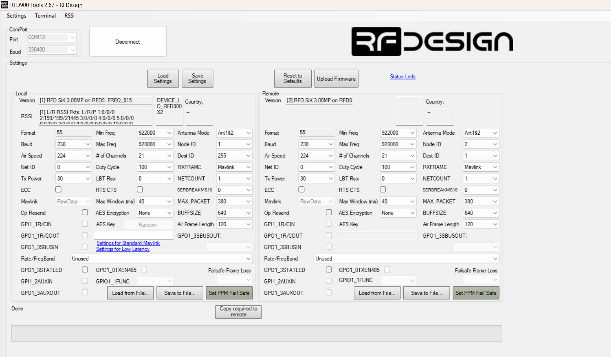Open the local Rate/FreqBand dropdown
The width and height of the screenshot is (611, 357).
[161, 259]
